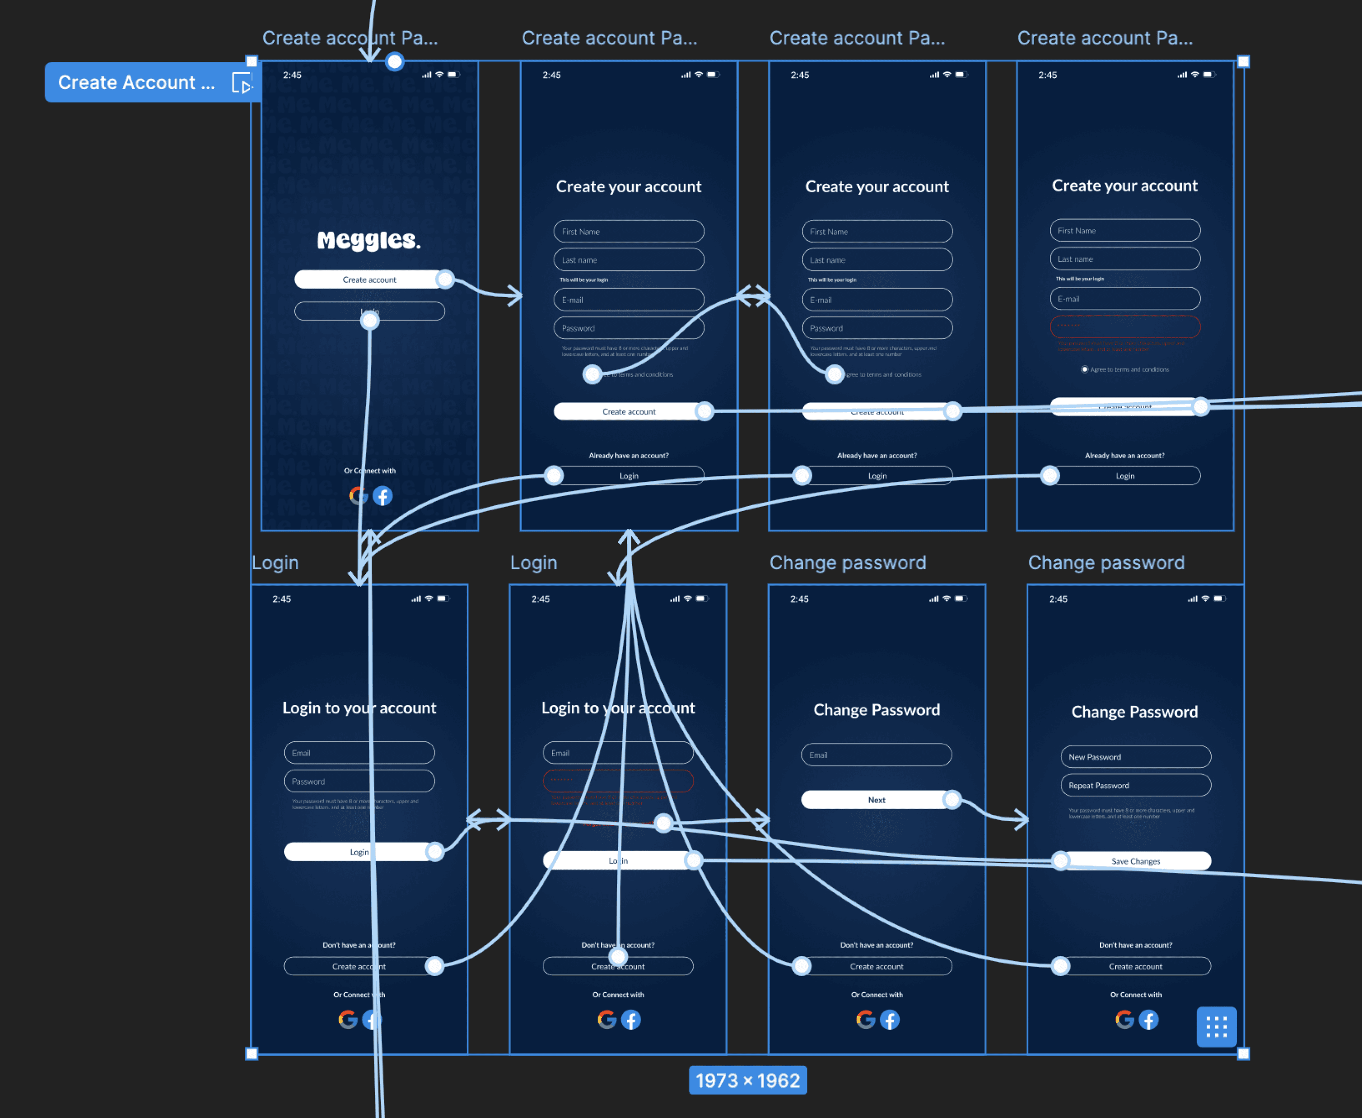Click the prototype node on the Meggles Create account button
Screen dimensions: 1362x1118
(x=445, y=279)
